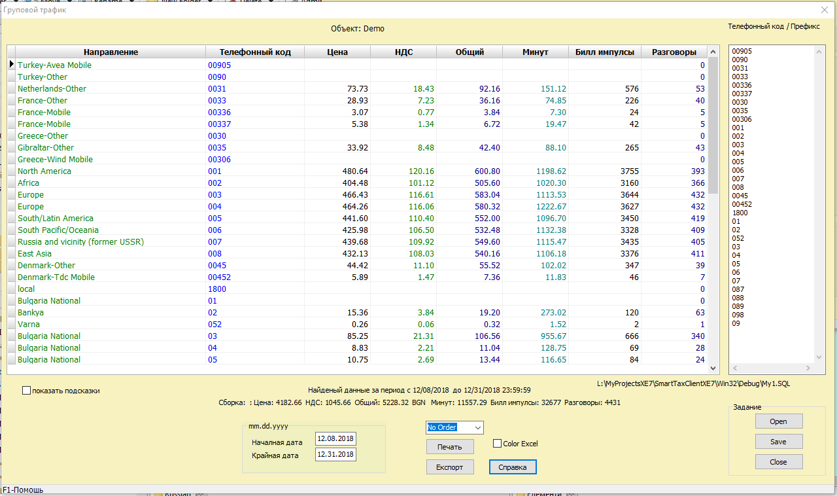This screenshot has width=837, height=496.
Task: Select the Цена column header
Action: [337, 52]
